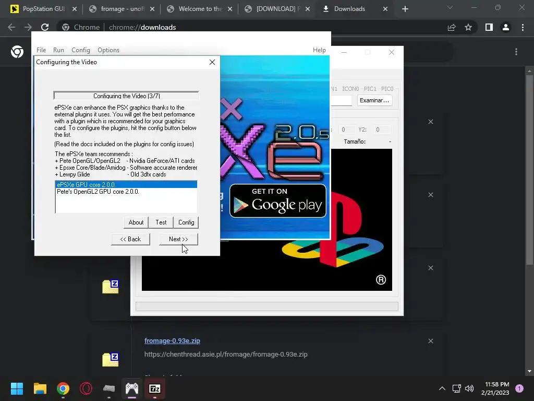Image resolution: width=534 pixels, height=401 pixels.
Task: Click Examinar... button in PopStation window
Action: tap(374, 100)
